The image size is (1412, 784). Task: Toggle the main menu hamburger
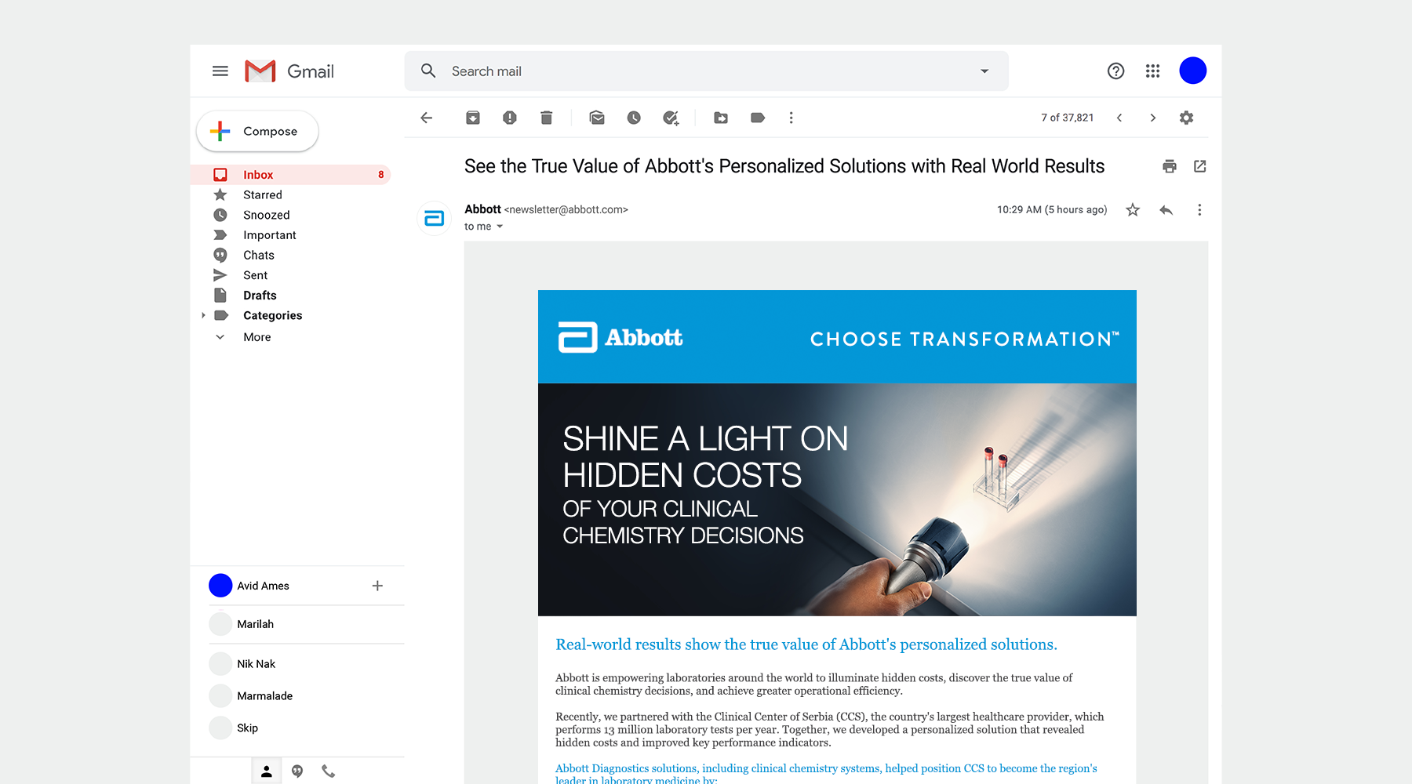[x=220, y=71]
